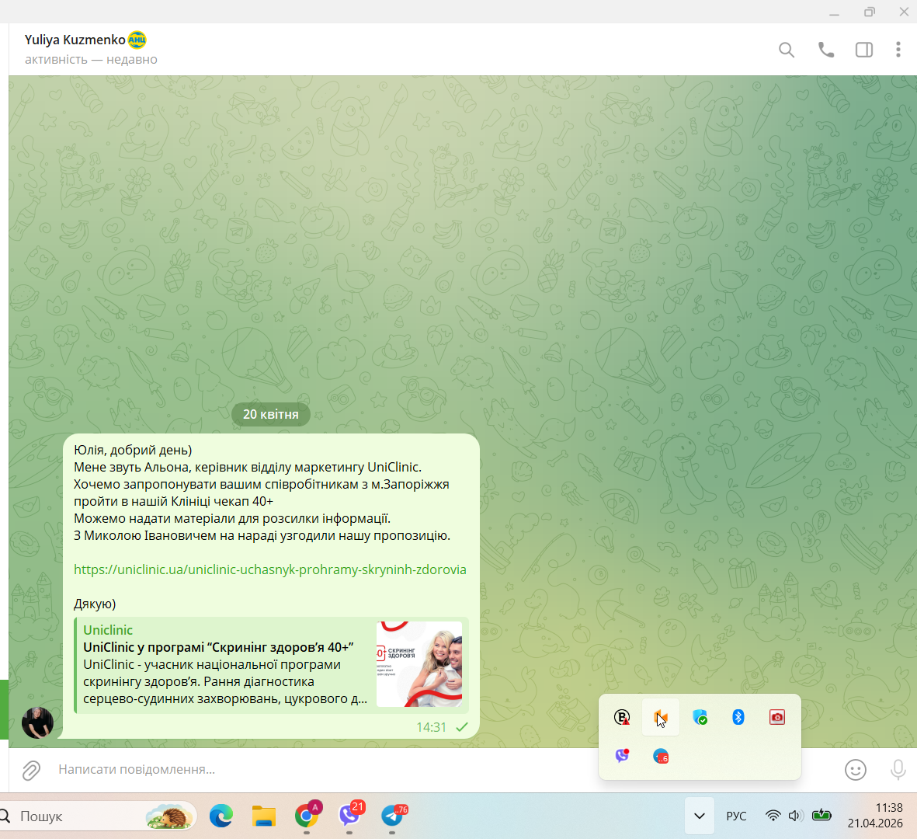Click the 'Пошук' taskbar search box
The image size is (917, 839).
96,816
